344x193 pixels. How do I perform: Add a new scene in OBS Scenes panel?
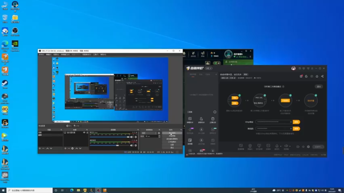click(40, 148)
